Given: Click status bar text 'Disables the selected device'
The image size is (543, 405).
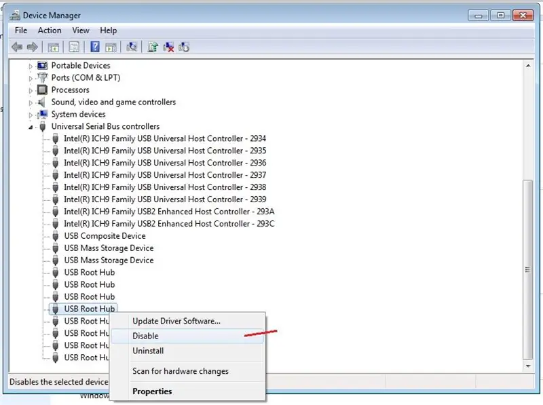Looking at the screenshot, I should [x=59, y=382].
